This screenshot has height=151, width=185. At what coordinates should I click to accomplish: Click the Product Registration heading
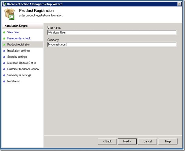pos(36,11)
